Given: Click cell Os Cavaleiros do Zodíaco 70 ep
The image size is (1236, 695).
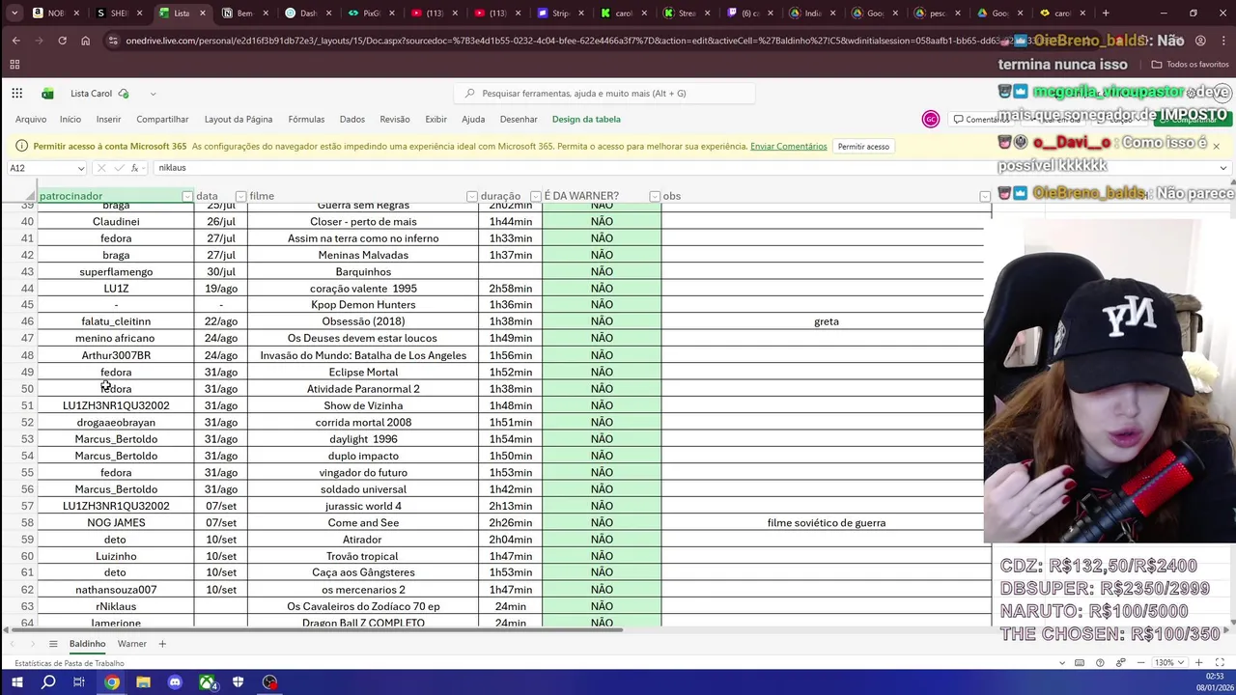Looking at the screenshot, I should click(x=363, y=606).
